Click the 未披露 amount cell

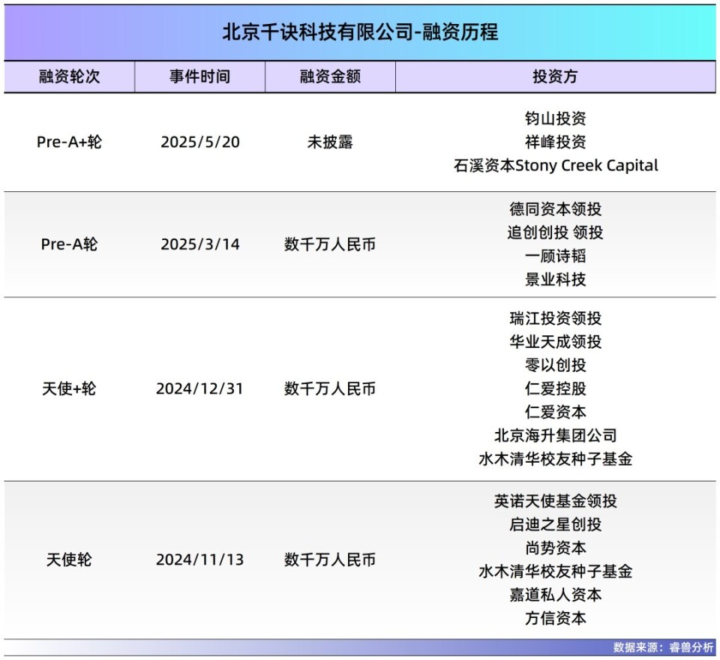(328, 141)
